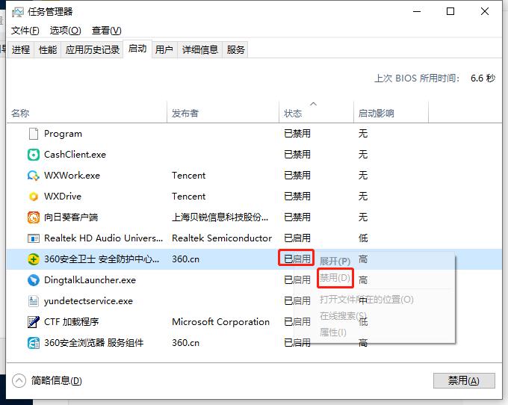
Task: Switch to the 应用历史记录 tab
Action: coord(93,49)
